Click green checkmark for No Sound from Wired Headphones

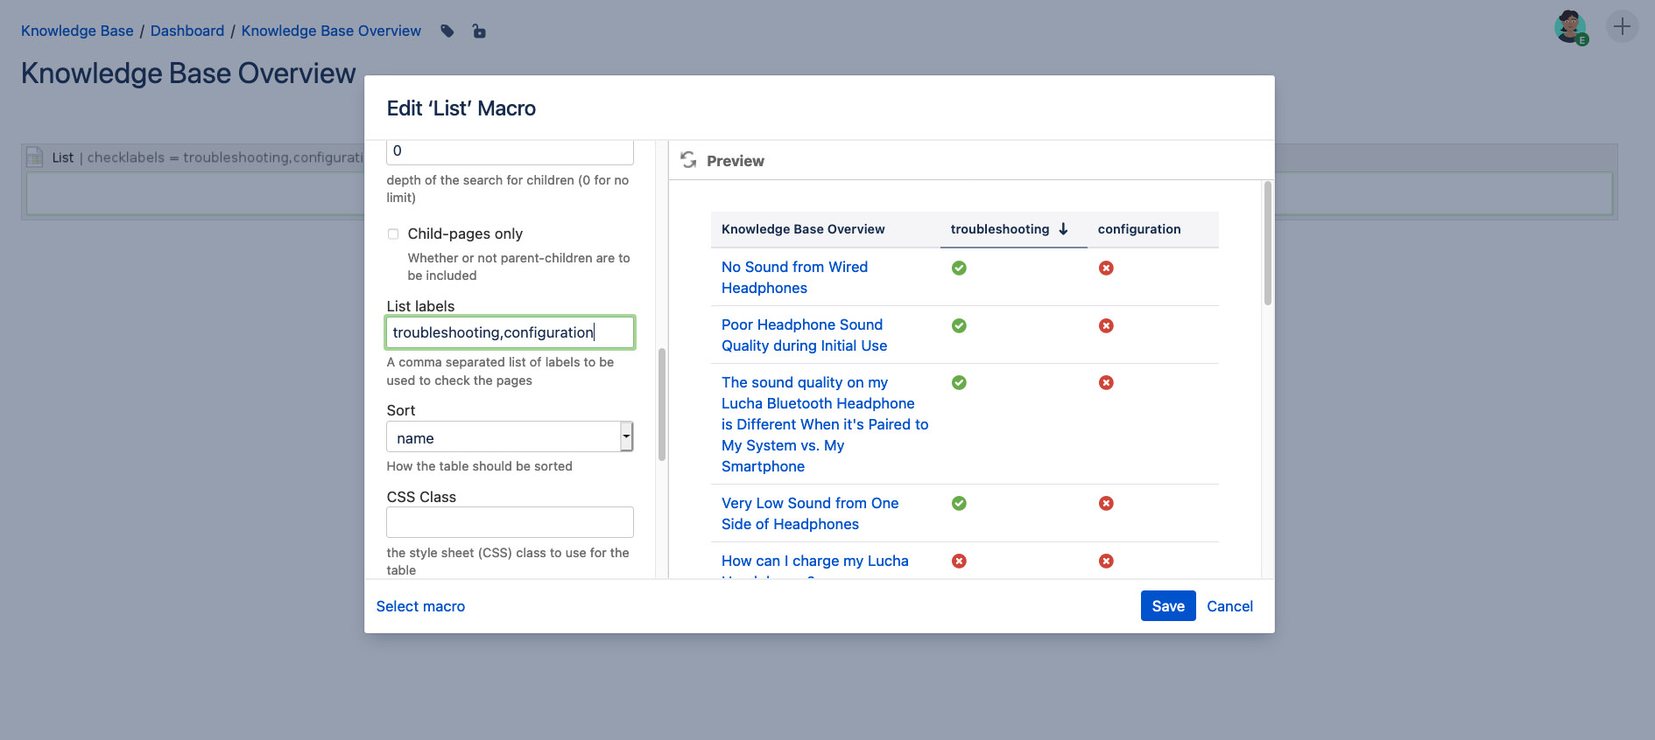click(959, 268)
